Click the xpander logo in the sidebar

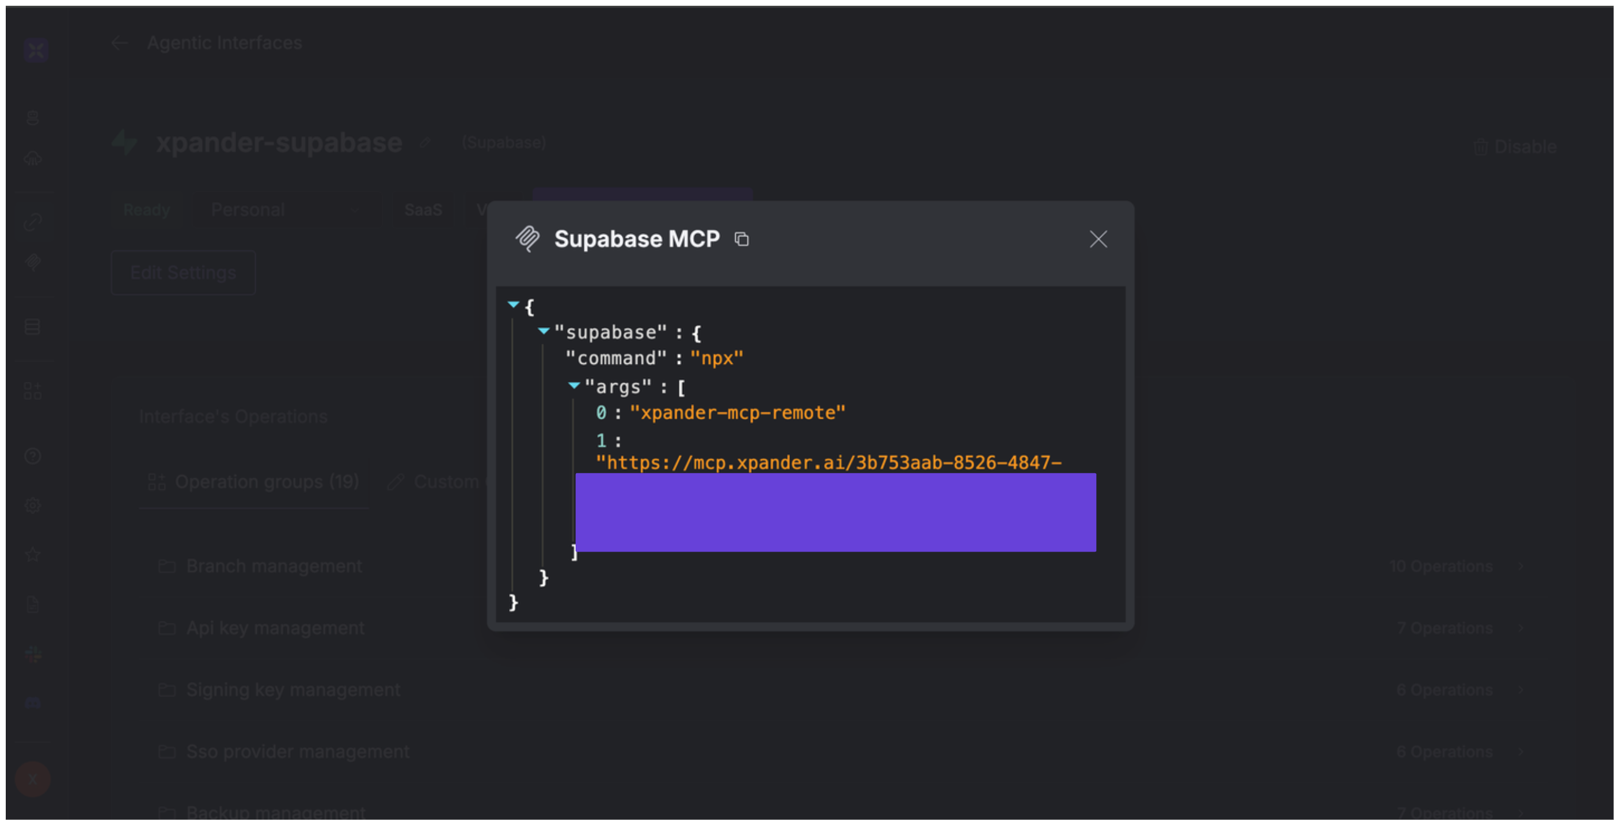pos(36,50)
